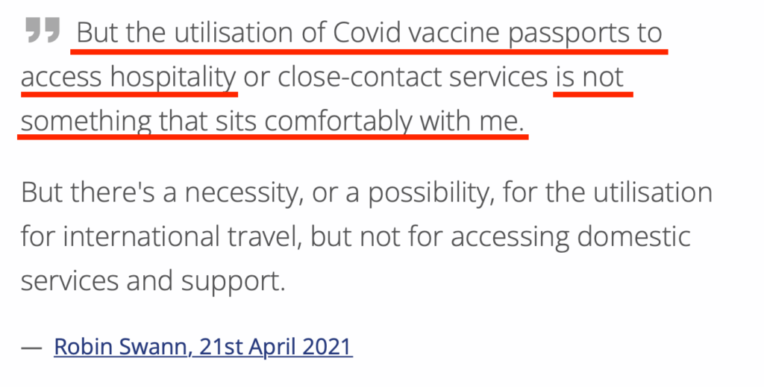The height and width of the screenshot is (387, 764).
Task: Click the word "accessing" in second paragraph
Action: (509, 238)
